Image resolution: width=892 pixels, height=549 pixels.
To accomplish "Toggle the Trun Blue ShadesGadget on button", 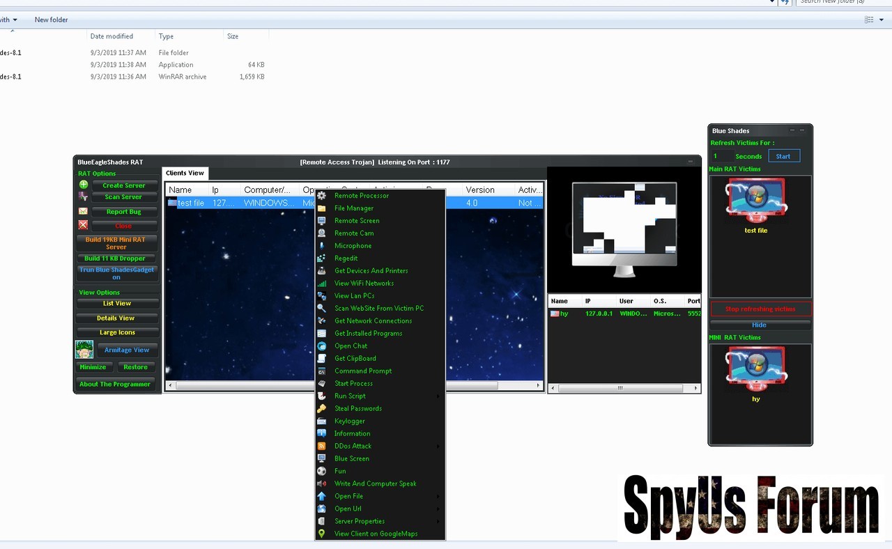I will [x=116, y=273].
